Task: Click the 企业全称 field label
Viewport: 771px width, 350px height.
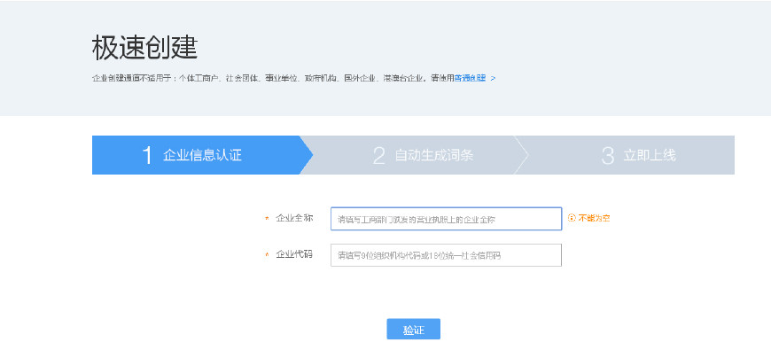Action: [294, 218]
